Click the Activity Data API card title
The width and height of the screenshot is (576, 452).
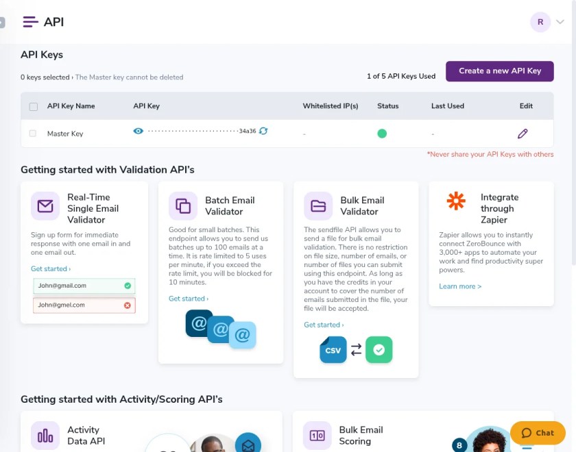pyautogui.click(x=86, y=436)
